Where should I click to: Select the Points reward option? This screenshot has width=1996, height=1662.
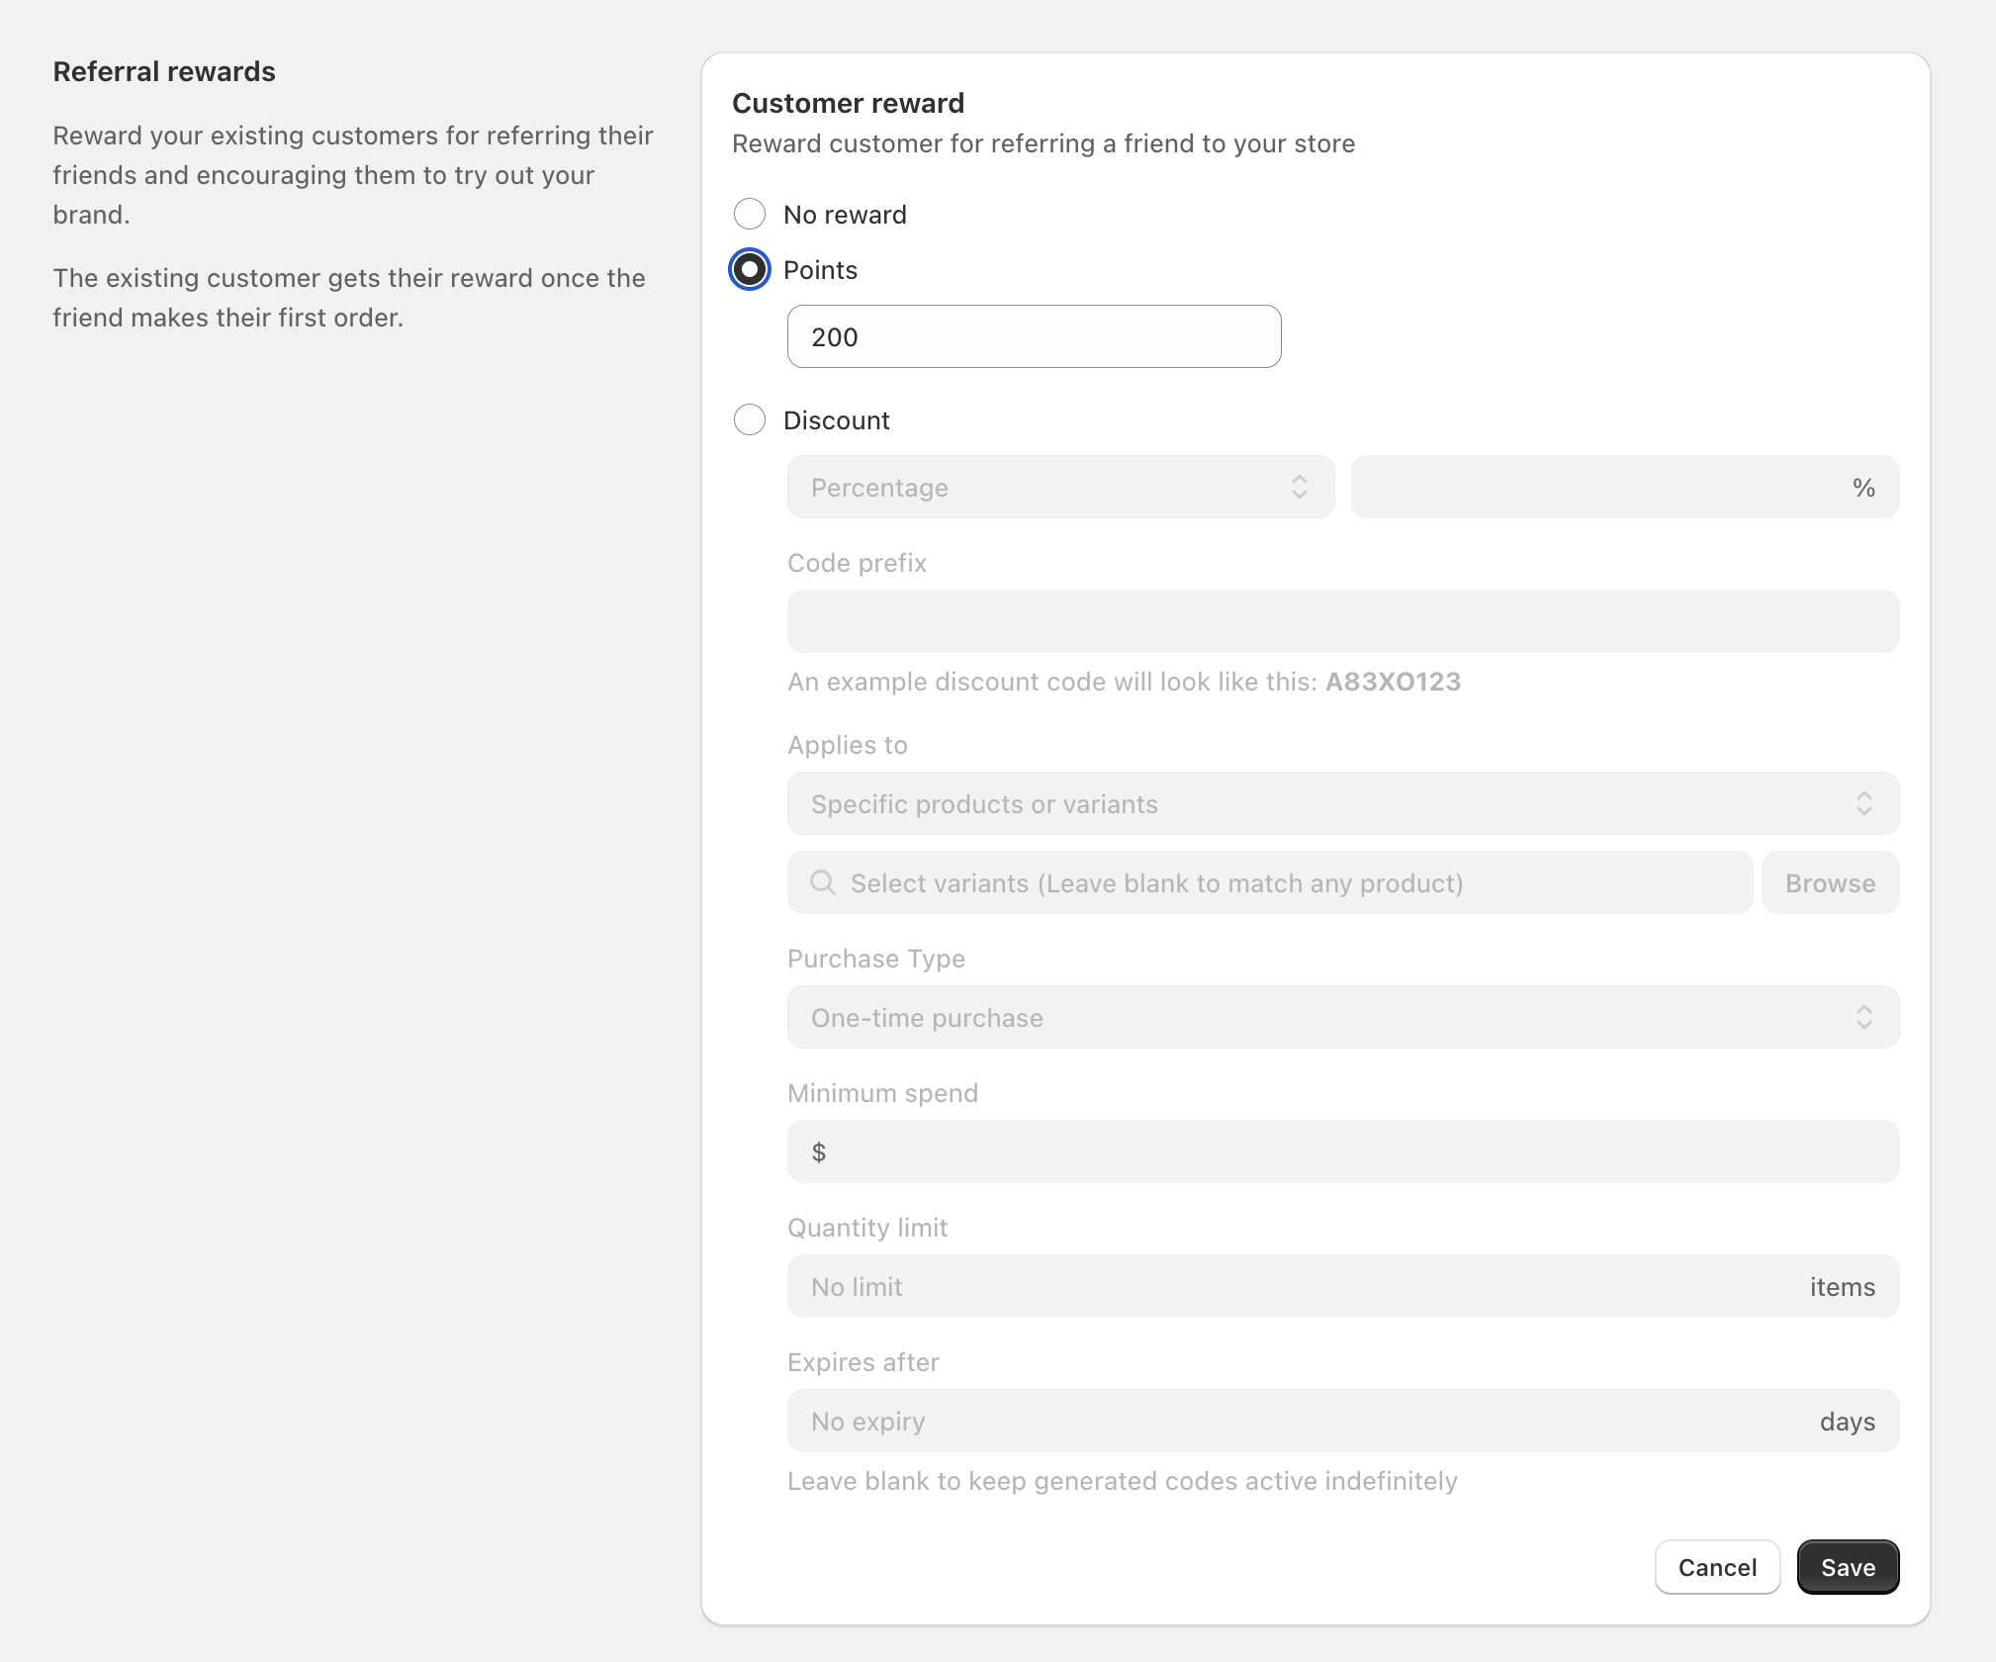click(749, 268)
